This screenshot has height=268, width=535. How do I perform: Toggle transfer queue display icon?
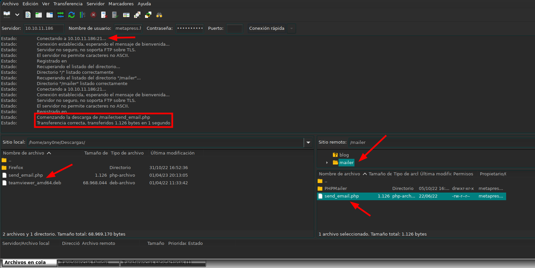click(60, 15)
